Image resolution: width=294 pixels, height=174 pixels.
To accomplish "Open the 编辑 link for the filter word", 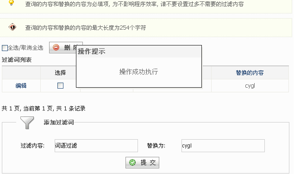I will click(21, 86).
